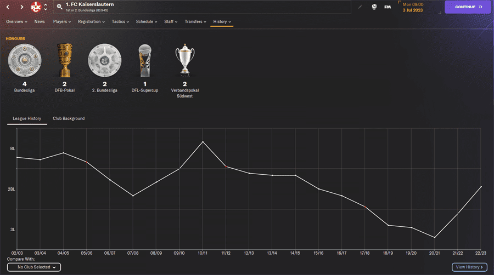Click the DFB-Pokal trophy
Image resolution: width=494 pixels, height=275 pixels.
pyautogui.click(x=65, y=61)
